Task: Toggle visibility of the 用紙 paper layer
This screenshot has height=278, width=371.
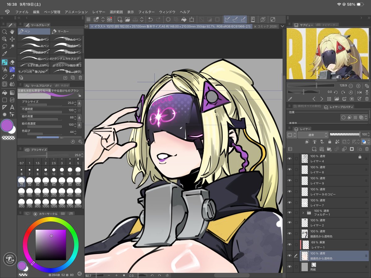Action: pyautogui.click(x=290, y=267)
